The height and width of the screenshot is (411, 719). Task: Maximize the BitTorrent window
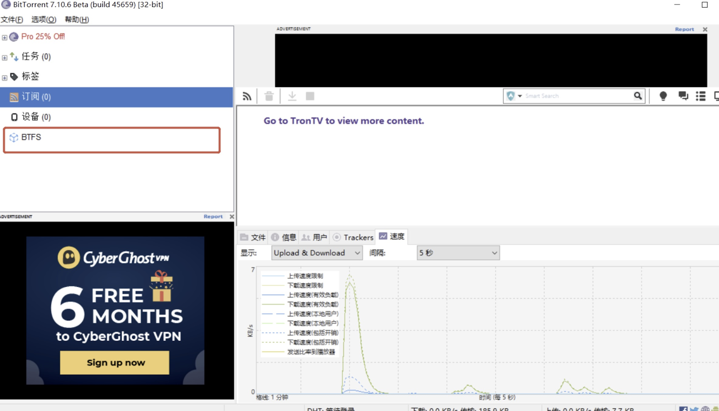pyautogui.click(x=705, y=4)
